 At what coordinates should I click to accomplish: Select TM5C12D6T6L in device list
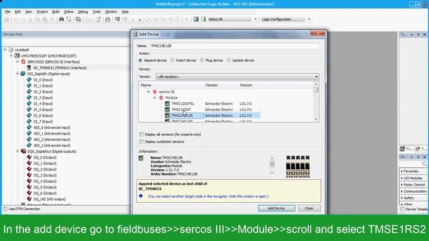183,104
